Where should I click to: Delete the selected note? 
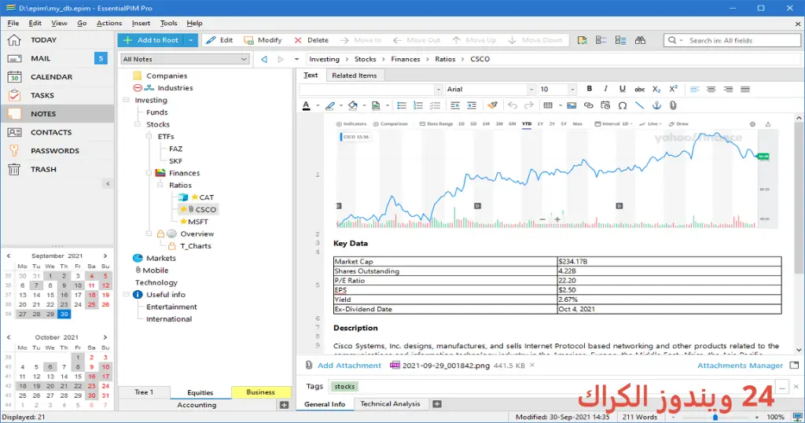[x=311, y=40]
